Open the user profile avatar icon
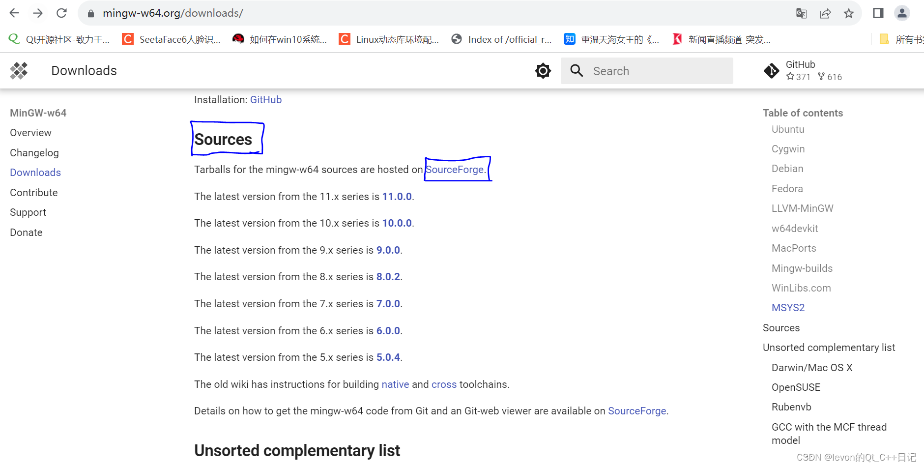Viewport: 924px width, 467px height. (902, 13)
